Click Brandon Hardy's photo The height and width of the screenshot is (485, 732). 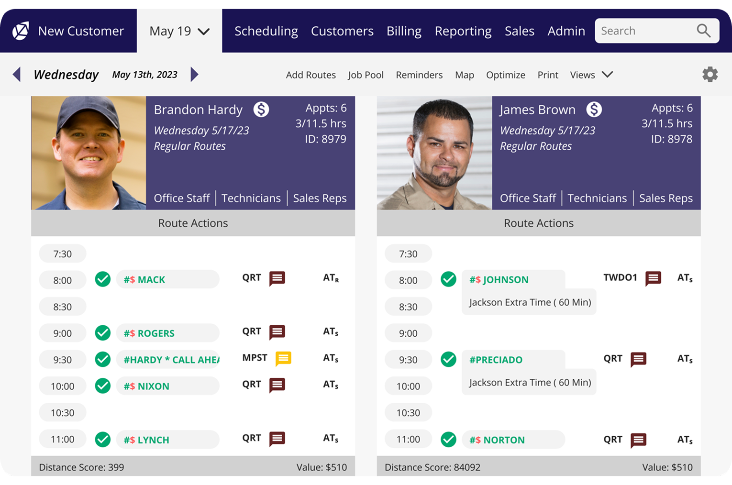pyautogui.click(x=89, y=153)
